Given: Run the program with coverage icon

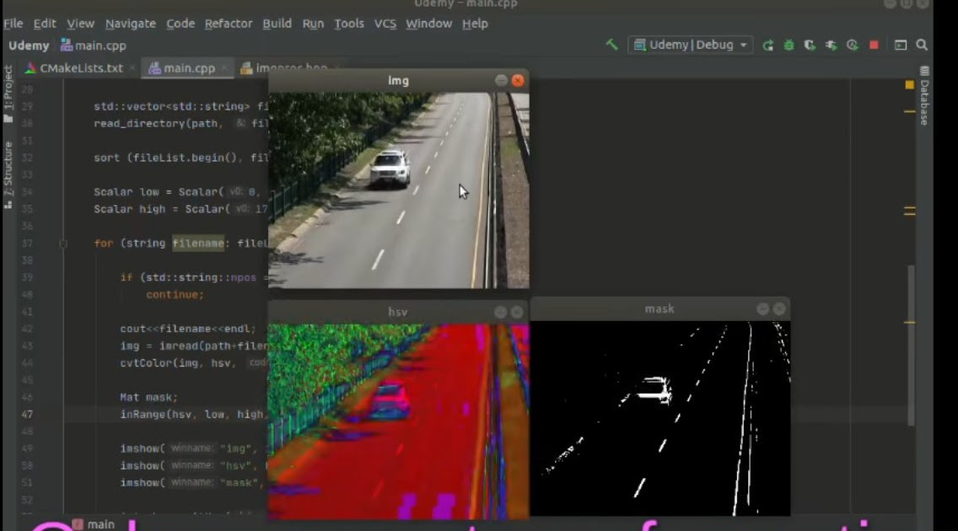Looking at the screenshot, I should (810, 45).
